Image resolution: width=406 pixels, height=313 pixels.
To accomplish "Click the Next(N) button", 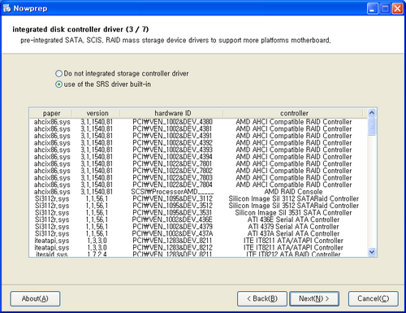I will pyautogui.click(x=314, y=298).
